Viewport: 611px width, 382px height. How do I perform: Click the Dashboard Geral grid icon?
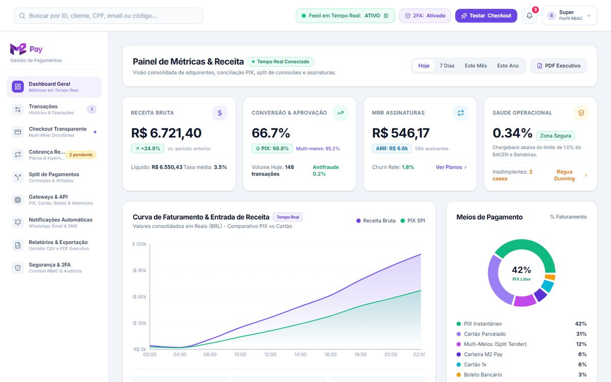tap(18, 87)
